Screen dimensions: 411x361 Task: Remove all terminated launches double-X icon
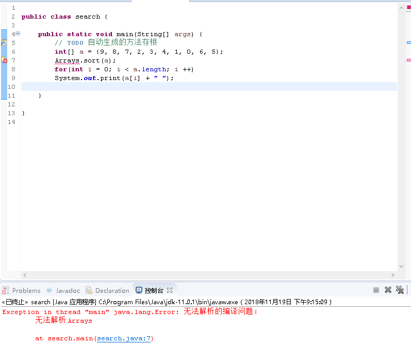400,290
